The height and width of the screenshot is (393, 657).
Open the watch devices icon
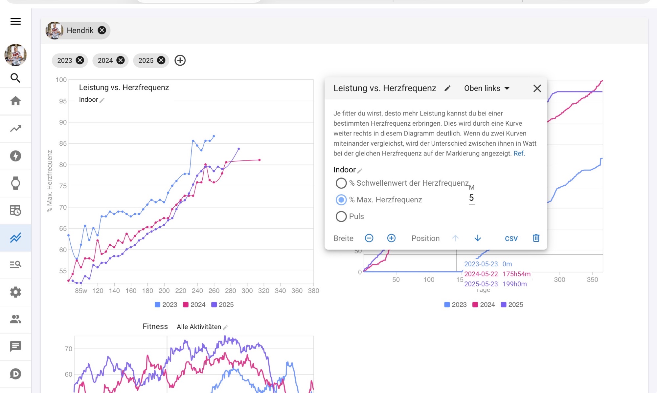click(15, 183)
